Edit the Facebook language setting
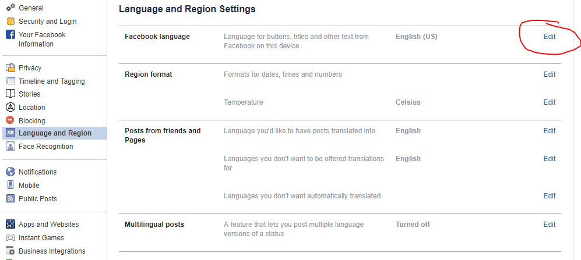 click(x=549, y=37)
